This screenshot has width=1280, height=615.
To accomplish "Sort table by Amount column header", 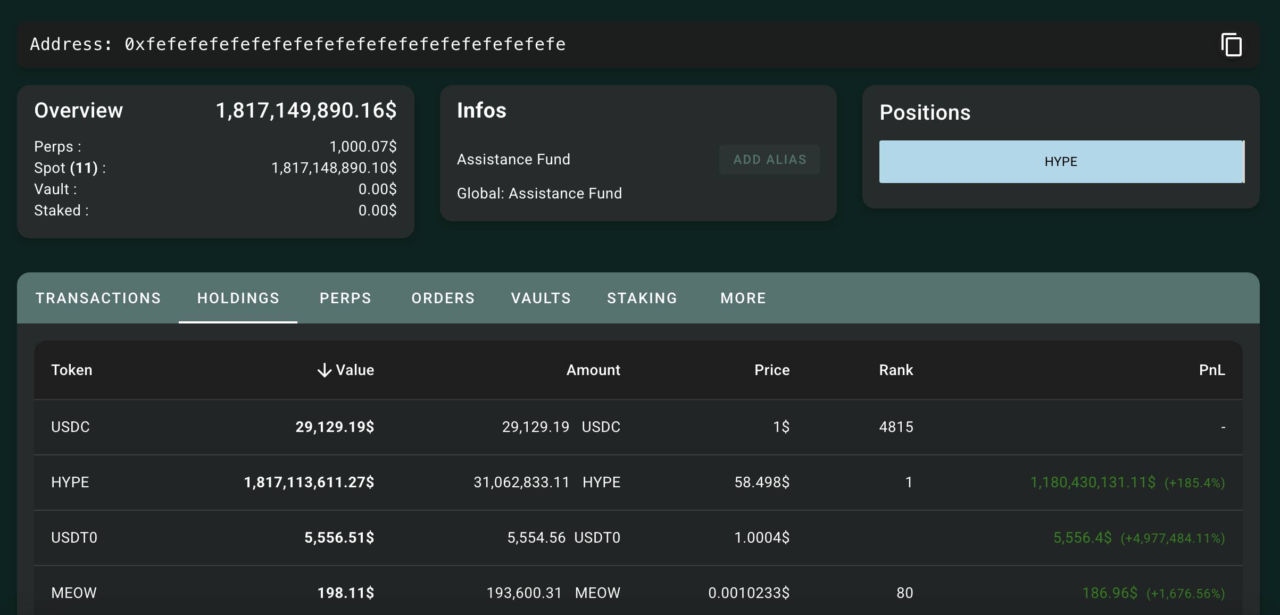I will tap(593, 370).
